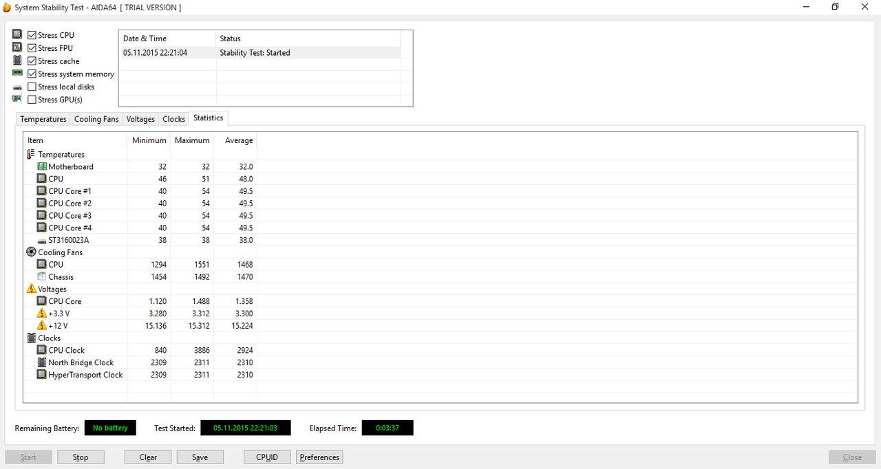Click the AIDA64 flame icon in the title bar
Image resolution: width=881 pixels, height=469 pixels.
pyautogui.click(x=7, y=7)
